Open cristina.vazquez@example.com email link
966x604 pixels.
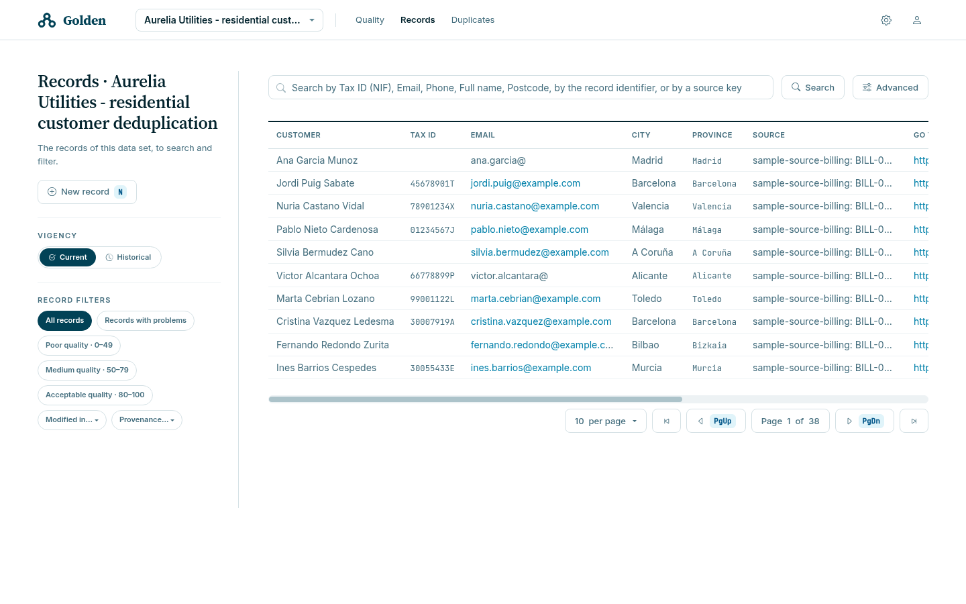pyautogui.click(x=541, y=321)
